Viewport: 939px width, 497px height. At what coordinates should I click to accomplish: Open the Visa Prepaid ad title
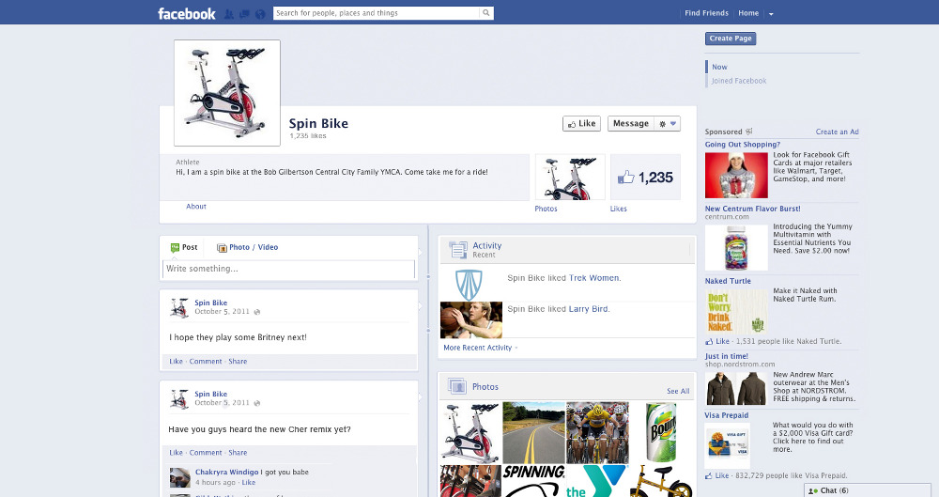click(727, 415)
